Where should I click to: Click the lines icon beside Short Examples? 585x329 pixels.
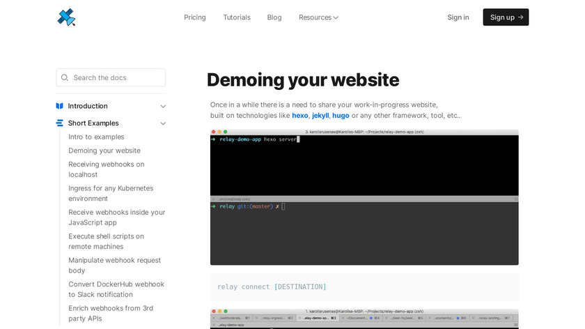tap(59, 123)
